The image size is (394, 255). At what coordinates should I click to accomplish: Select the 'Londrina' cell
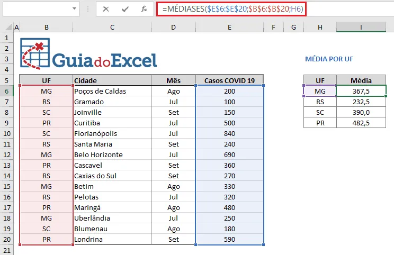(x=112, y=239)
